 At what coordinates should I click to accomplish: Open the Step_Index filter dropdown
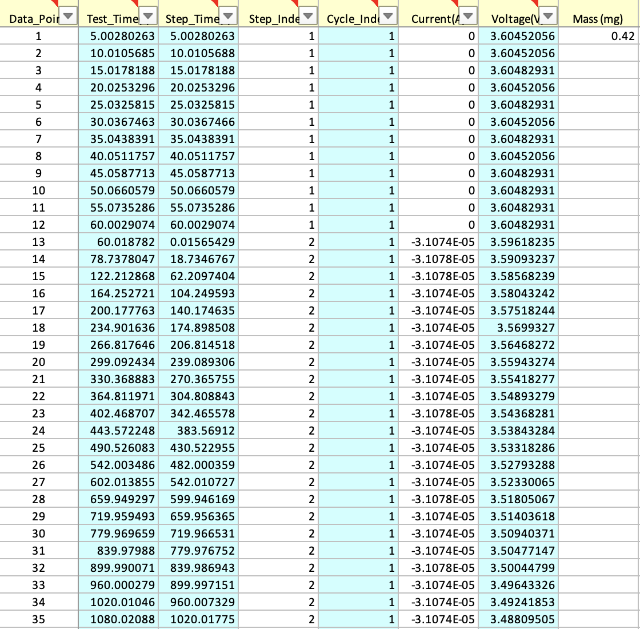307,16
